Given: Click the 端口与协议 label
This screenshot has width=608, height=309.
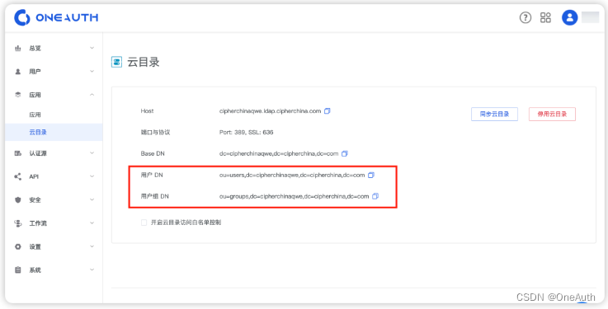Looking at the screenshot, I should [x=155, y=133].
